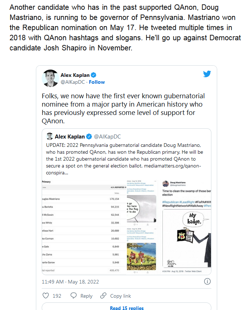The image size is (252, 310).
Task: Open the kneeling players cartoon thumbnail
Action: point(141,256)
